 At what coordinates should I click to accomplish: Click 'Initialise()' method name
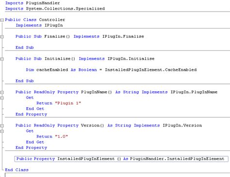pos(60,59)
